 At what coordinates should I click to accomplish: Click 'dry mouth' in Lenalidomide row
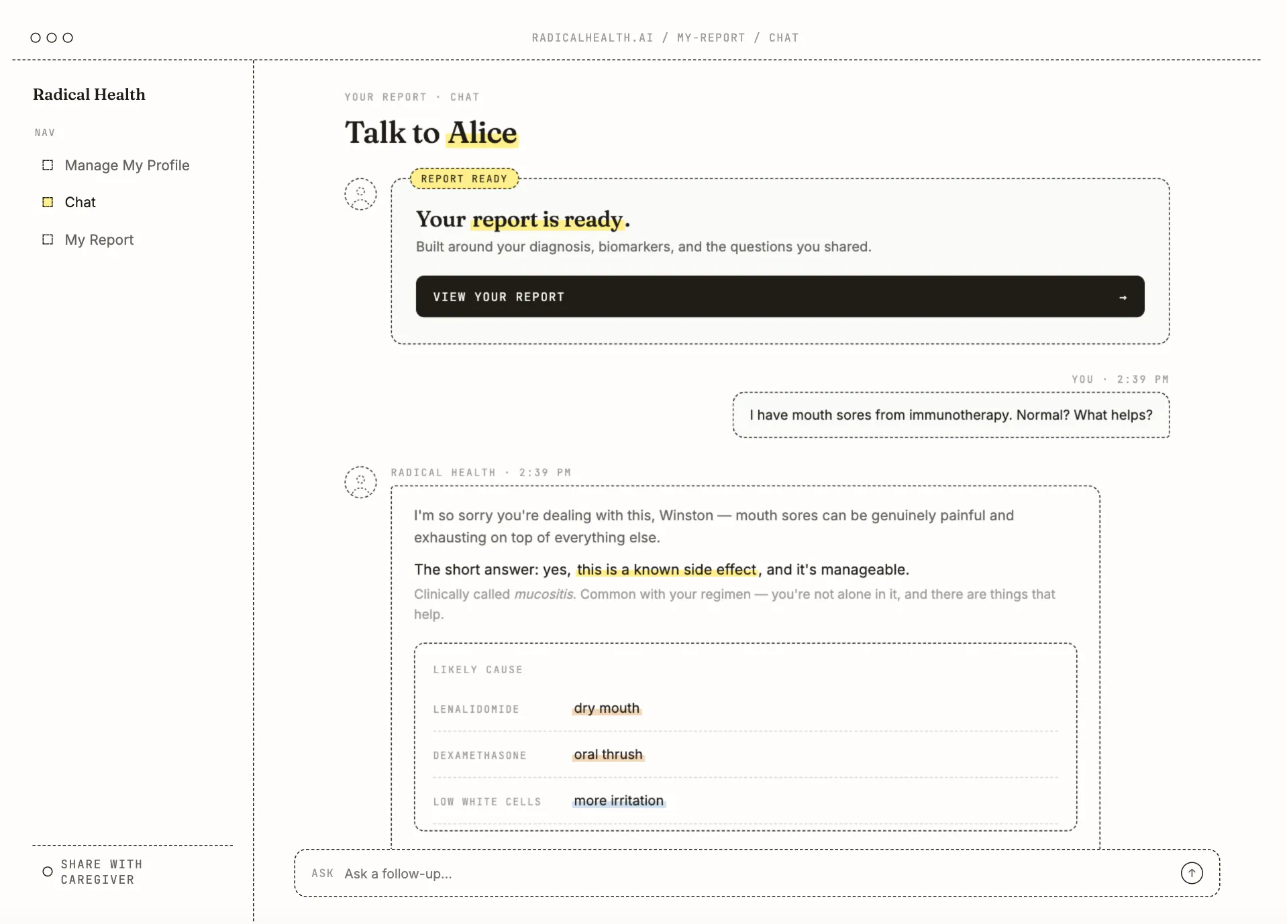click(x=607, y=708)
